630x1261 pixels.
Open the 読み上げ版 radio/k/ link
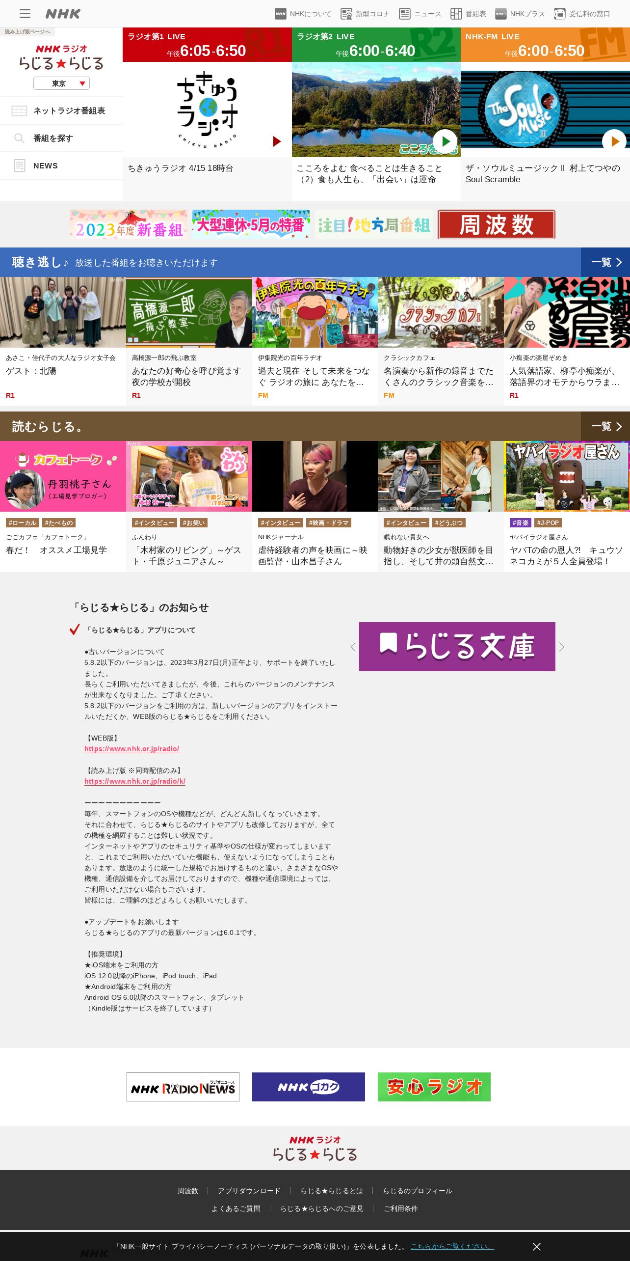click(x=135, y=781)
